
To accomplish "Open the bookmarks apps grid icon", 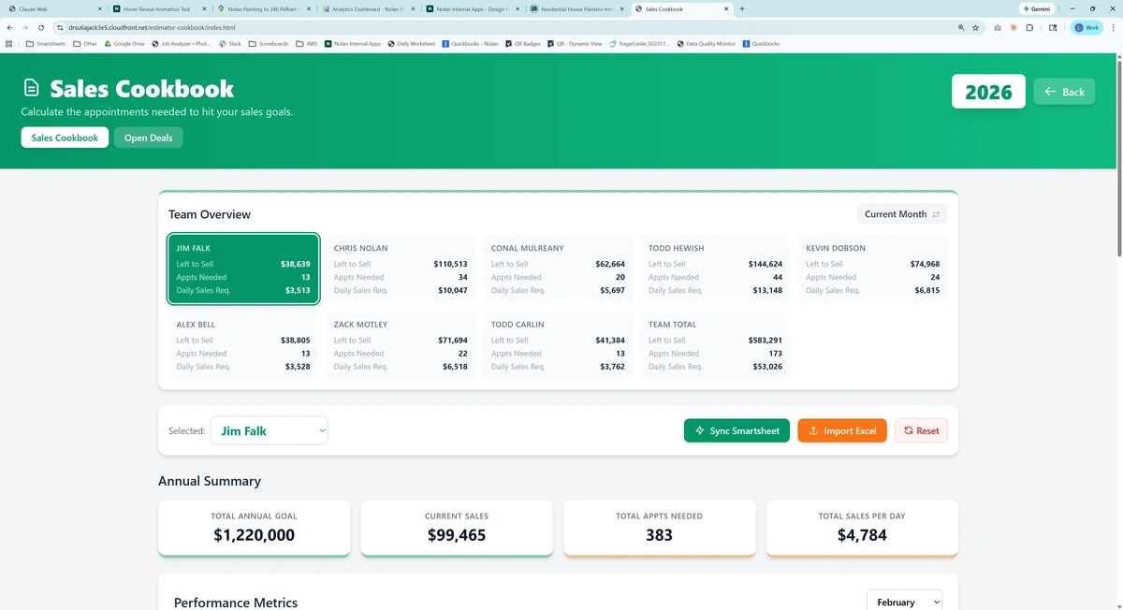I will click(x=9, y=44).
